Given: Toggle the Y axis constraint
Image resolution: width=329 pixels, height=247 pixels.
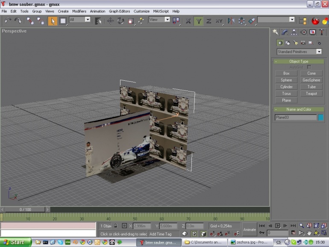Looking at the screenshot, I should pos(199,21).
